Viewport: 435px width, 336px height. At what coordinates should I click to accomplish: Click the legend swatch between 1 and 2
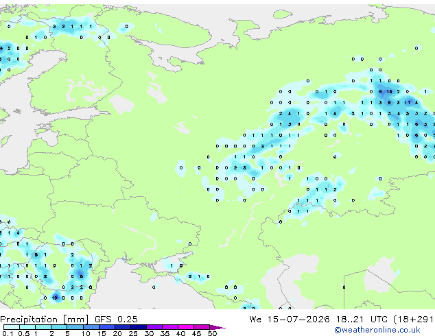(x=43, y=327)
